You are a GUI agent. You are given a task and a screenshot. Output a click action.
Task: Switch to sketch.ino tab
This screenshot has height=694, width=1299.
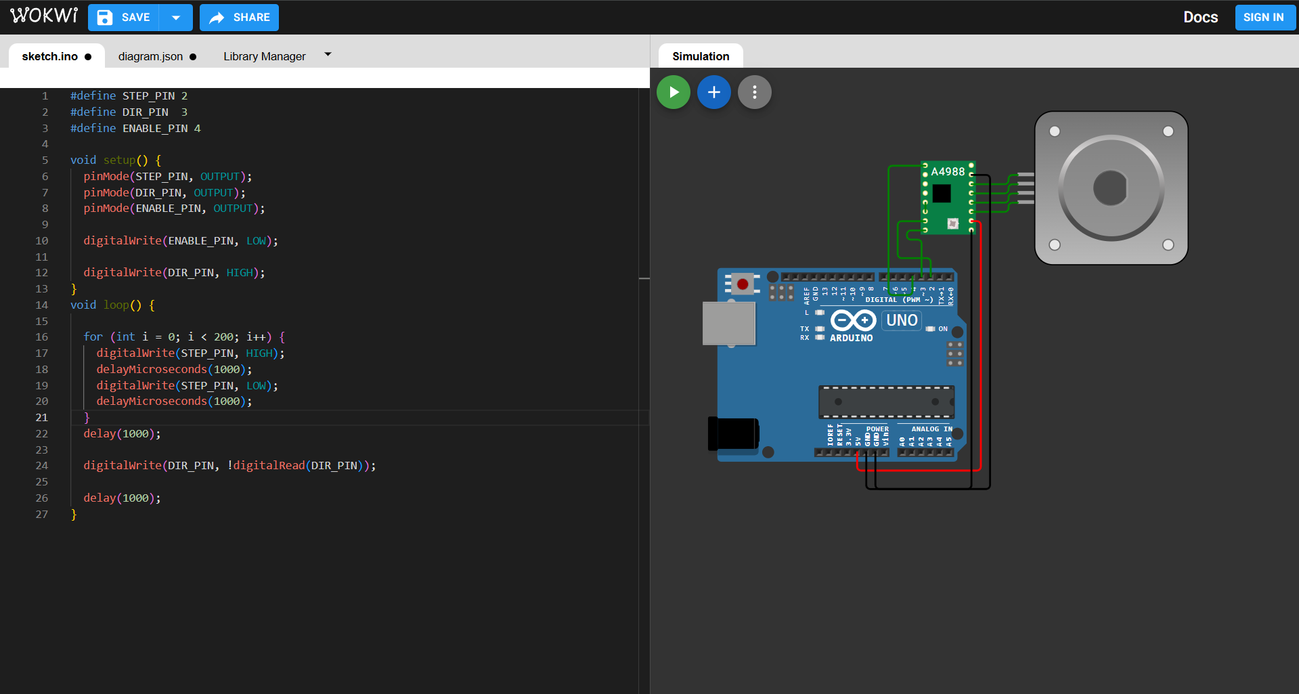pyautogui.click(x=57, y=56)
